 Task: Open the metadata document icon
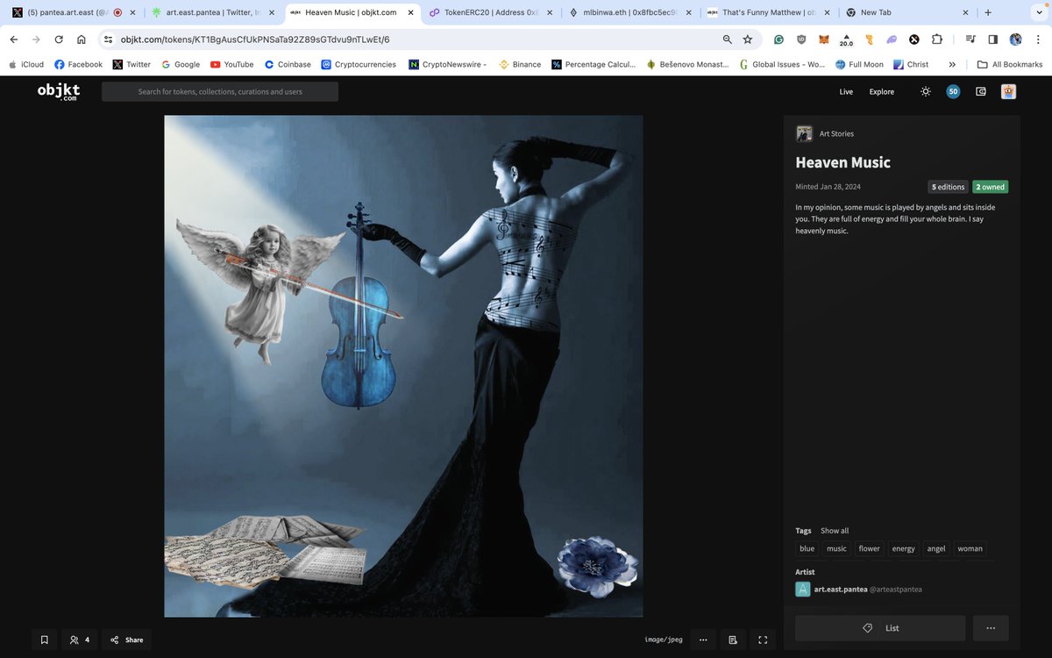pos(733,640)
